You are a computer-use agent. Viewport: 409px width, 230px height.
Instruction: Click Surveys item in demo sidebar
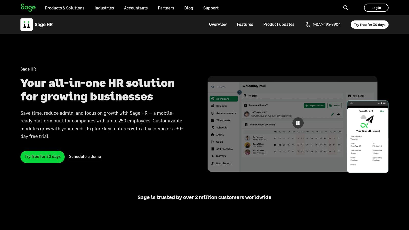(x=219, y=156)
